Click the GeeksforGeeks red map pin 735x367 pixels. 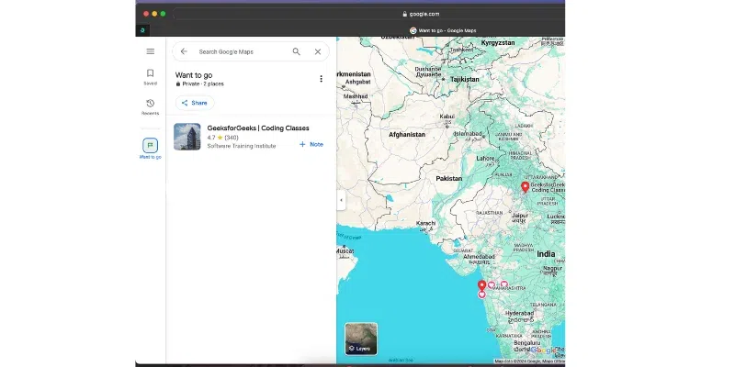pyautogui.click(x=525, y=187)
